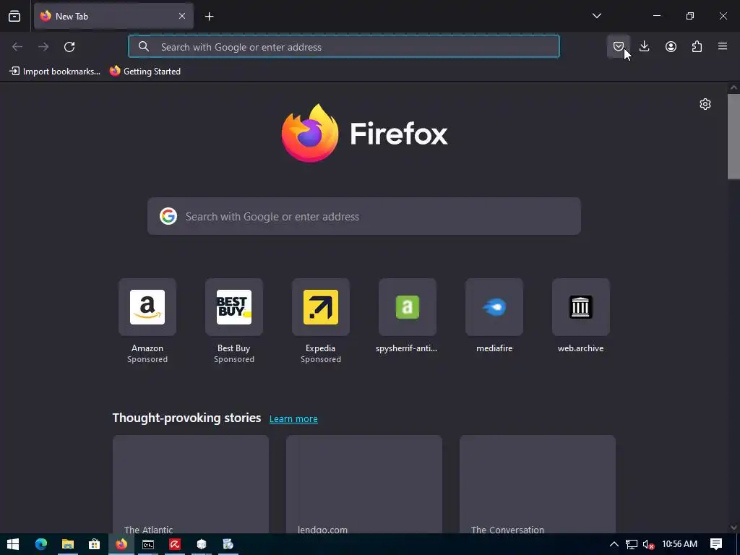Click Import bookmarks in bookmarks toolbar
The width and height of the screenshot is (740, 555).
55,72
